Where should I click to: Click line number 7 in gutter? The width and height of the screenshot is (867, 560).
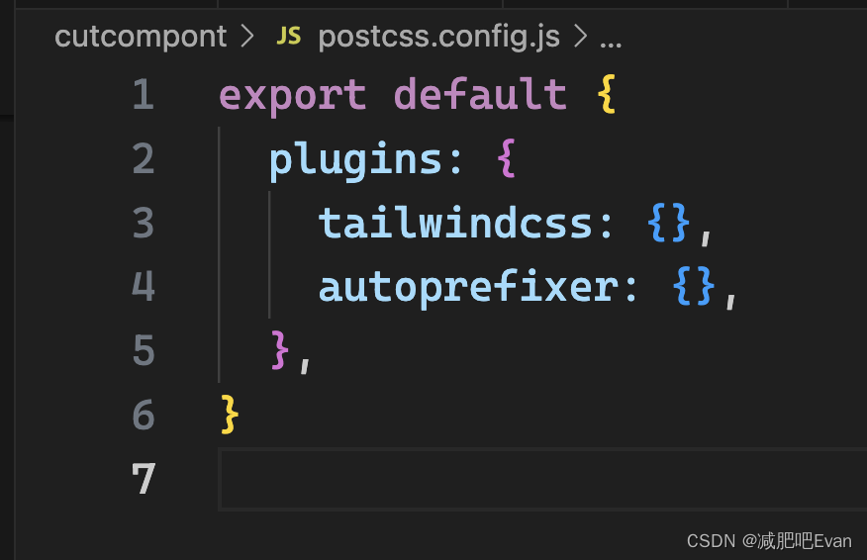coord(144,479)
